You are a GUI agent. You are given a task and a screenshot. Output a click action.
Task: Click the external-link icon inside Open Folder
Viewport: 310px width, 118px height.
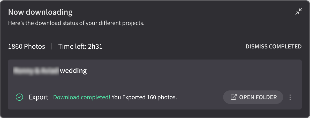233,97
